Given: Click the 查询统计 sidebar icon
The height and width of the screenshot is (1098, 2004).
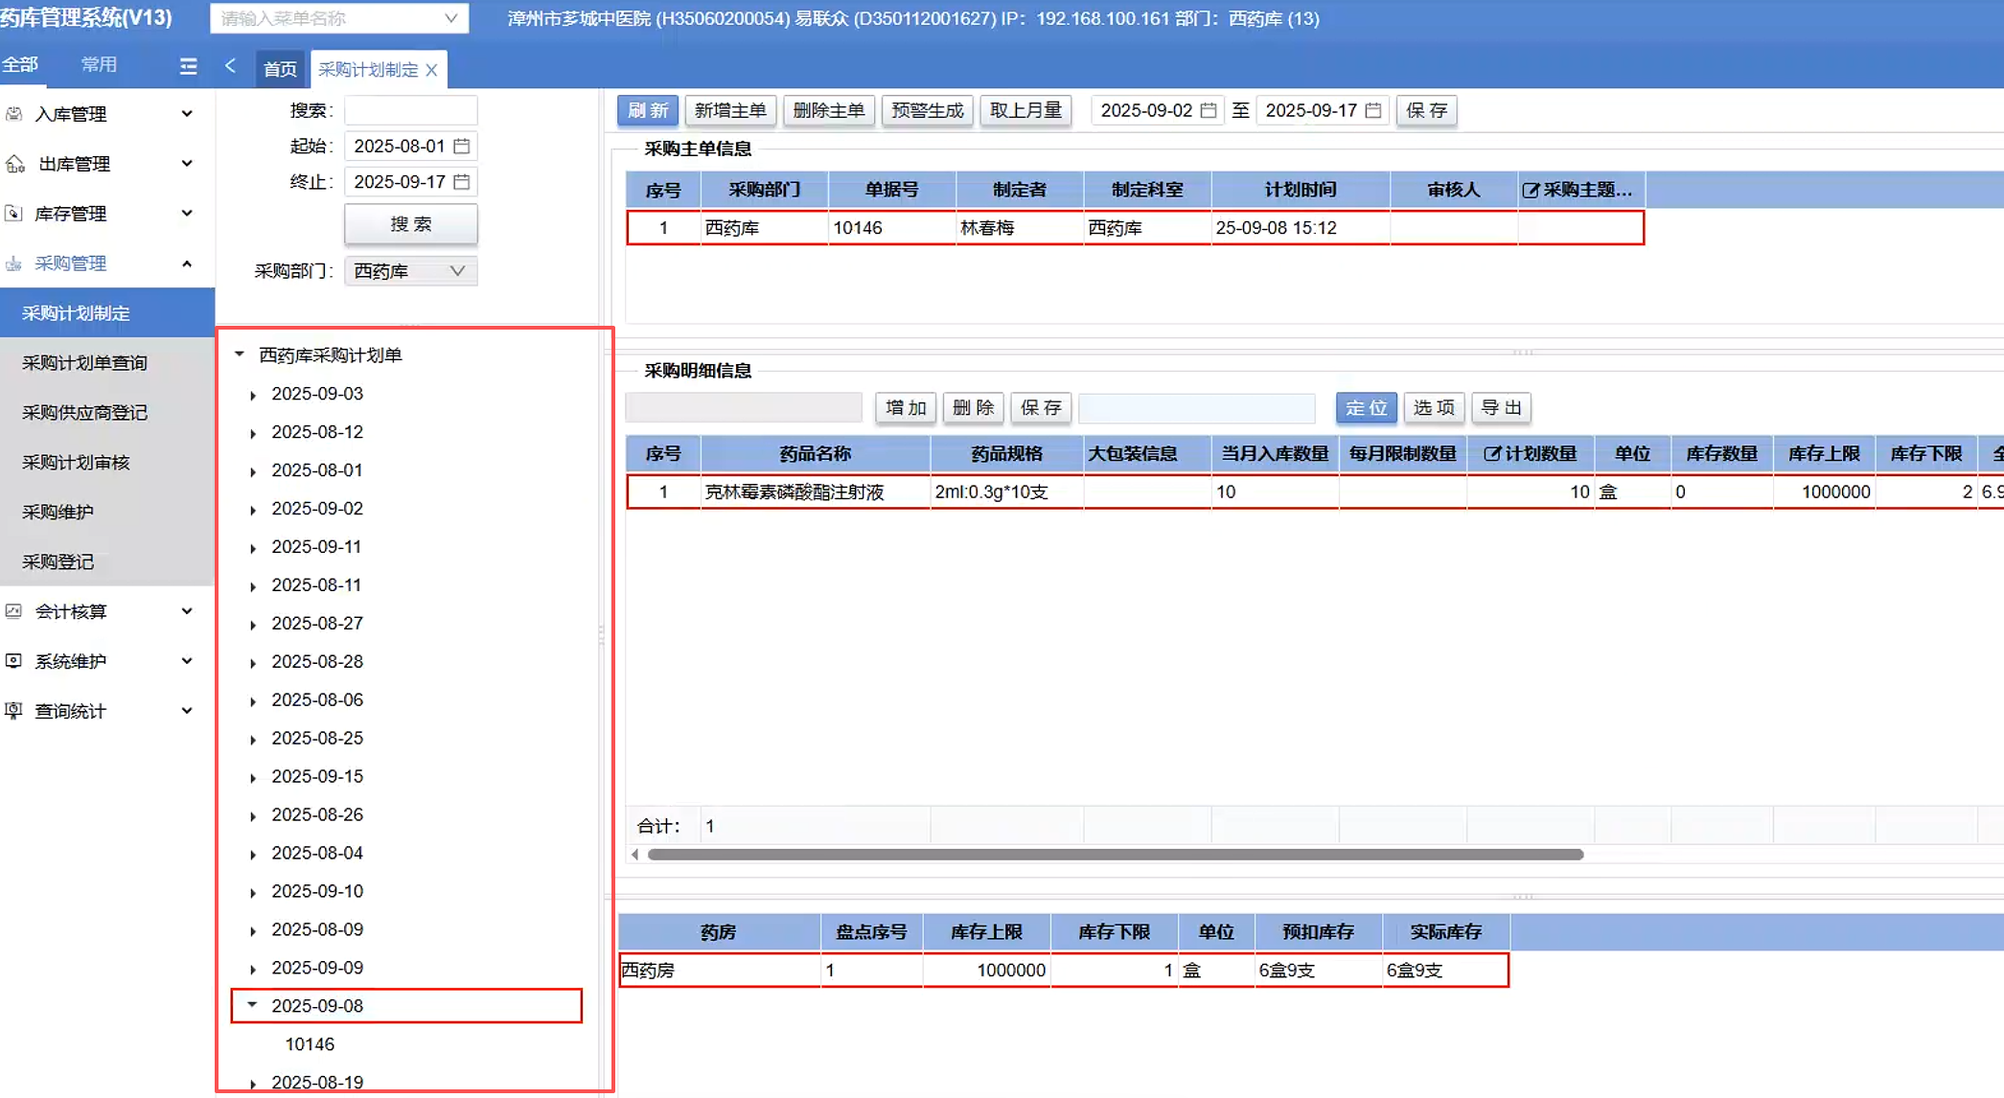Looking at the screenshot, I should tap(14, 711).
